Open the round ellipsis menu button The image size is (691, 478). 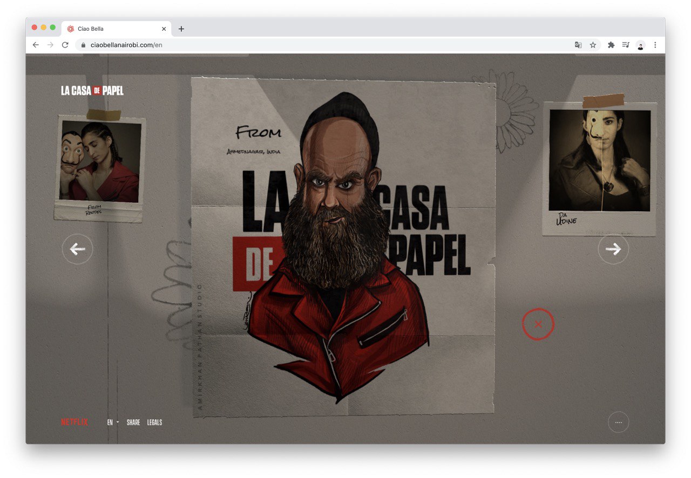619,422
